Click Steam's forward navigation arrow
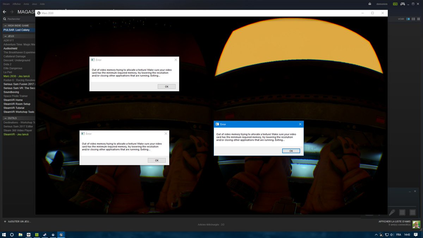This screenshot has width=423, height=238. click(x=12, y=12)
